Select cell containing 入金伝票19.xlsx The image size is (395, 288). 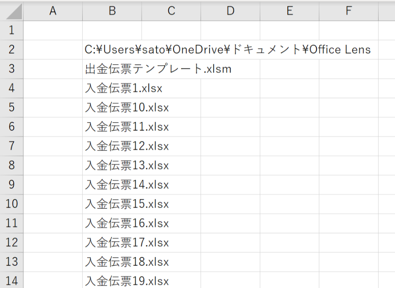112,280
